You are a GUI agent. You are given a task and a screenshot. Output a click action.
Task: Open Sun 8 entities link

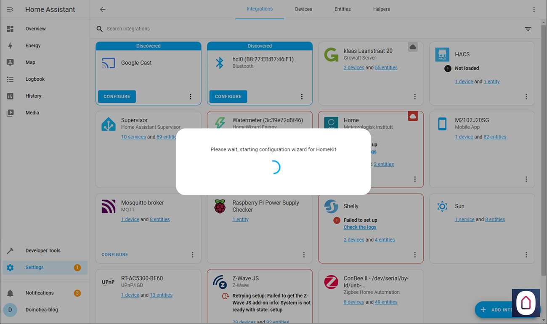pos(495,220)
